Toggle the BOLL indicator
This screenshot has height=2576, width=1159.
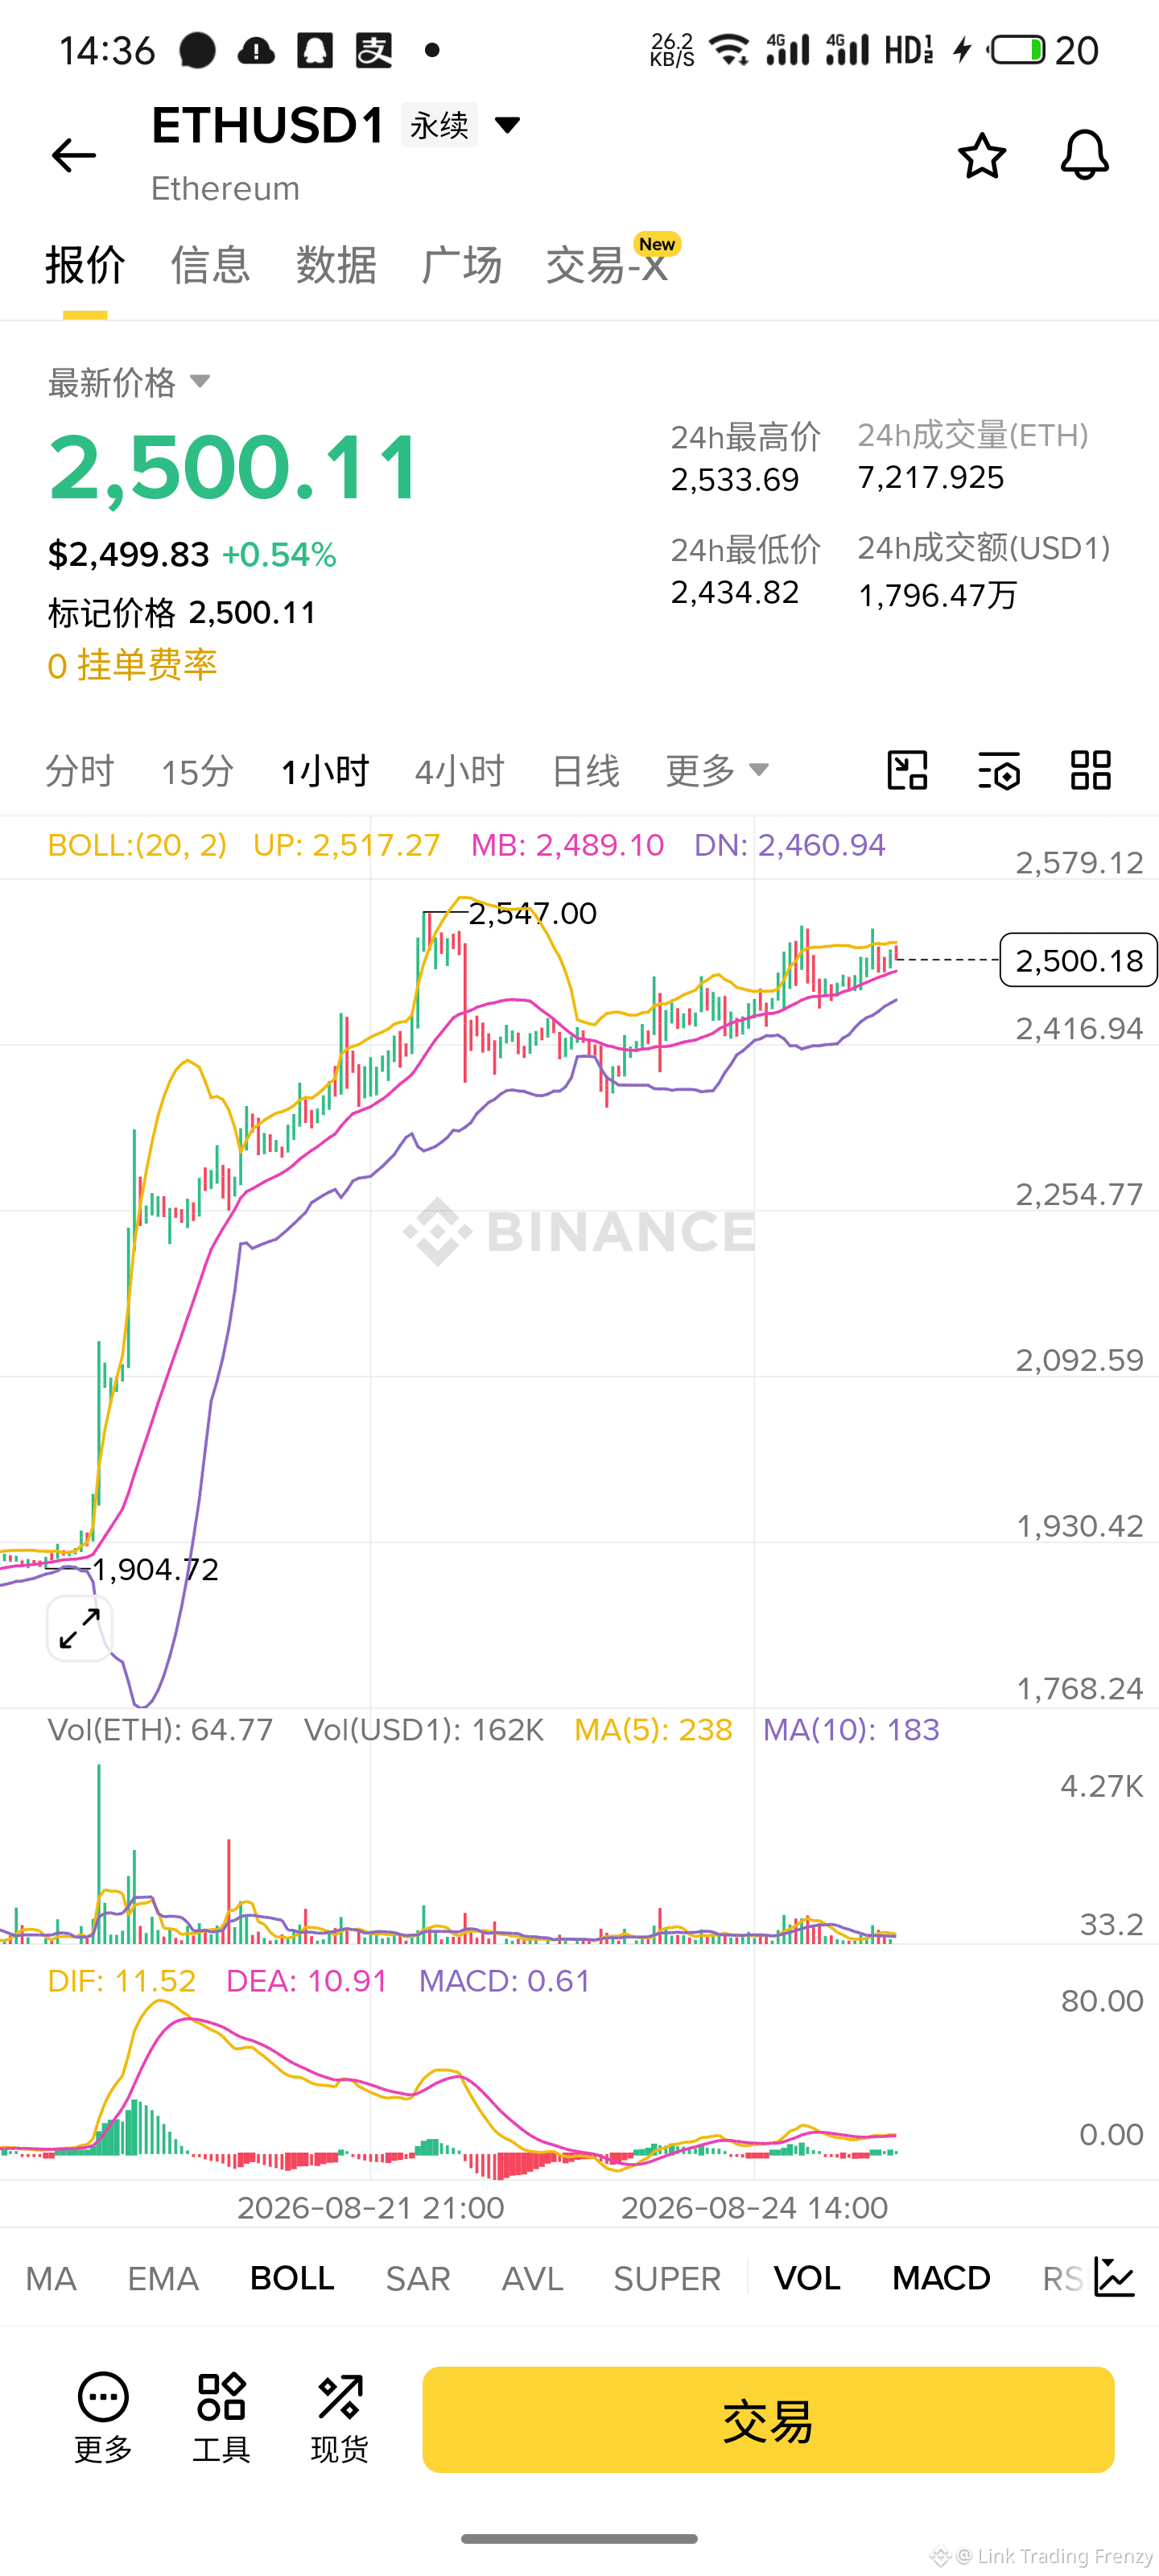coord(292,2278)
